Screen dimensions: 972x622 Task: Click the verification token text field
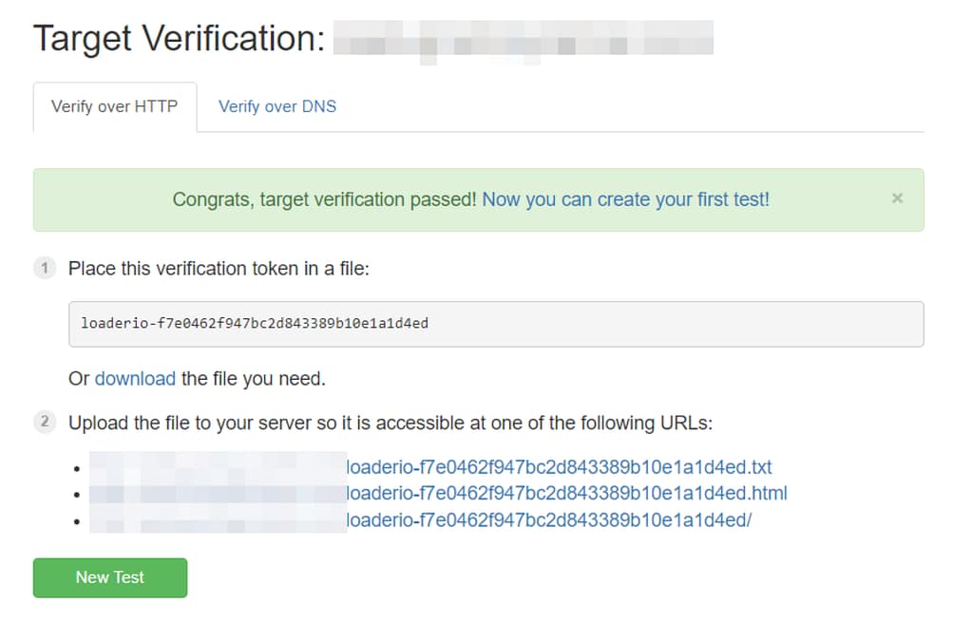[496, 324]
